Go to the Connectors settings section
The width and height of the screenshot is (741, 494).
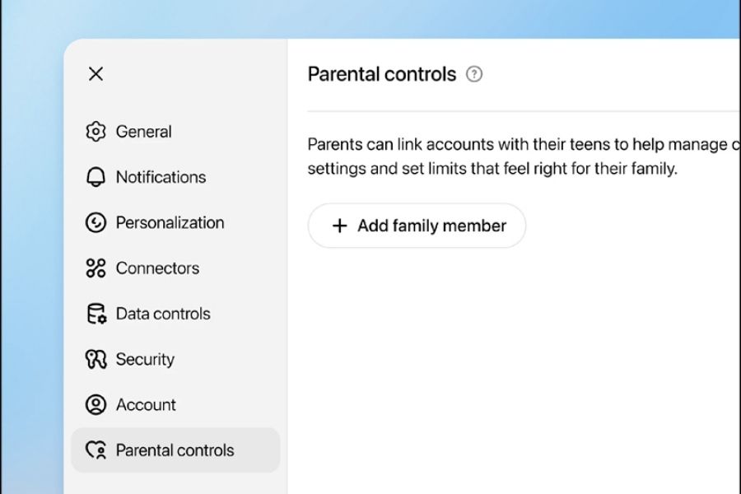click(157, 268)
